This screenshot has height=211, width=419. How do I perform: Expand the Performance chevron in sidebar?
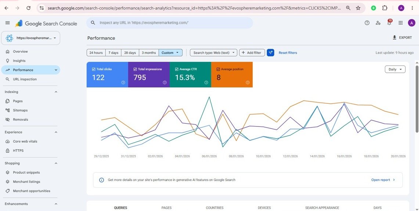click(x=56, y=70)
